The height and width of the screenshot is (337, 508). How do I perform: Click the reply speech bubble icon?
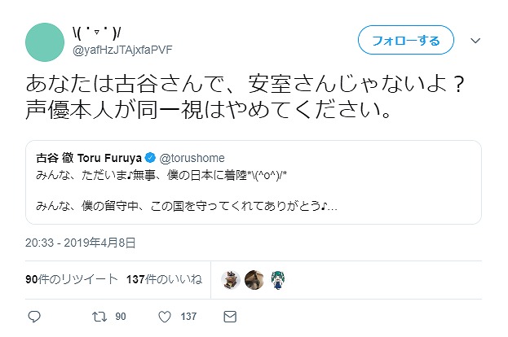coord(34,316)
